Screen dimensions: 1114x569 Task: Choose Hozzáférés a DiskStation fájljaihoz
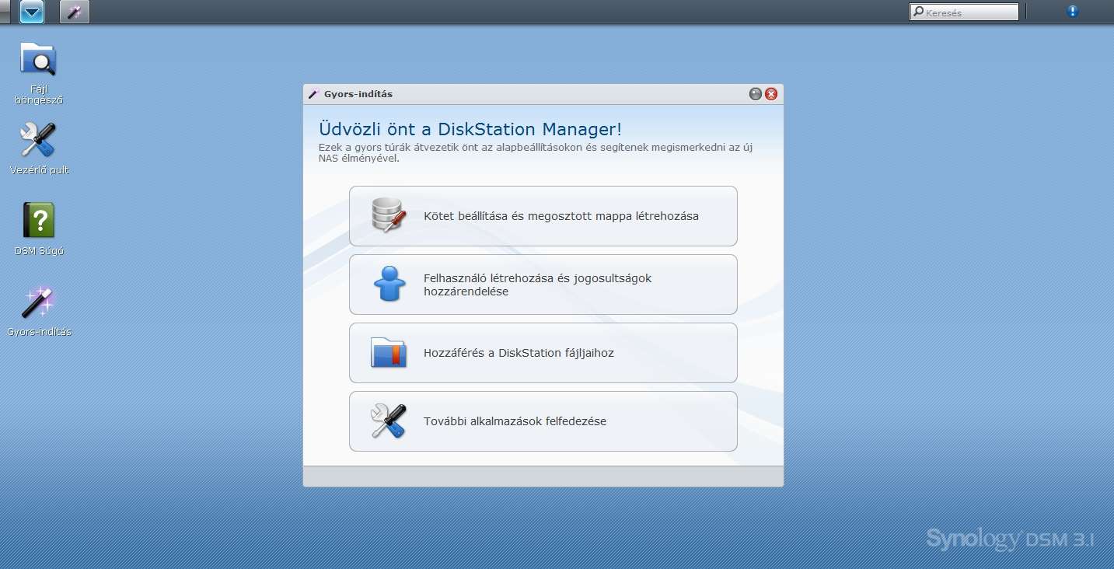[x=543, y=353]
